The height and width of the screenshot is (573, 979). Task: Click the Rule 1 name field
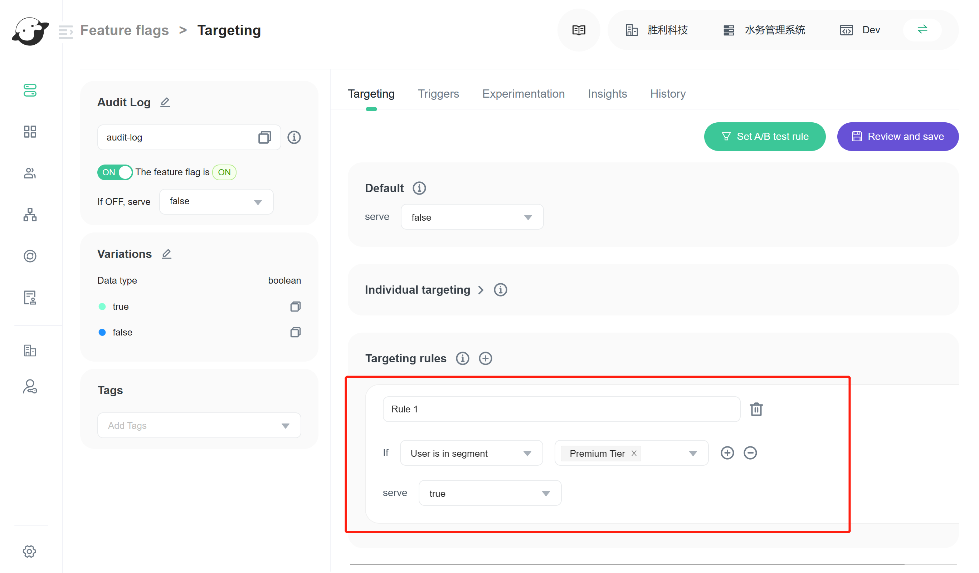pos(561,409)
